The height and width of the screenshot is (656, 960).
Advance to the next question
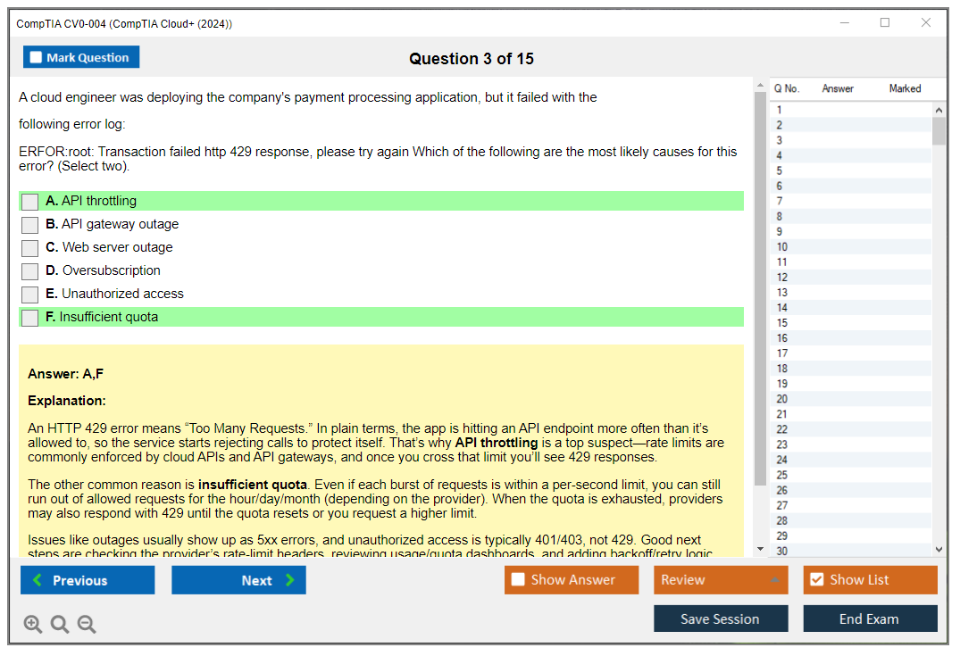click(x=238, y=580)
